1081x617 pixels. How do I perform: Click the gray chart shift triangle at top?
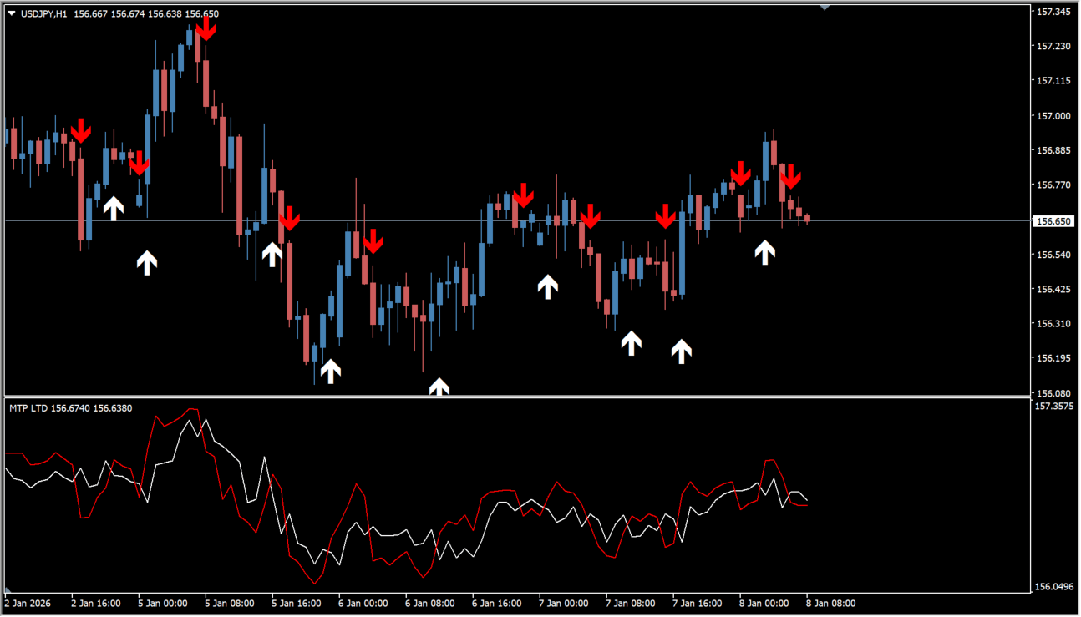tap(825, 8)
